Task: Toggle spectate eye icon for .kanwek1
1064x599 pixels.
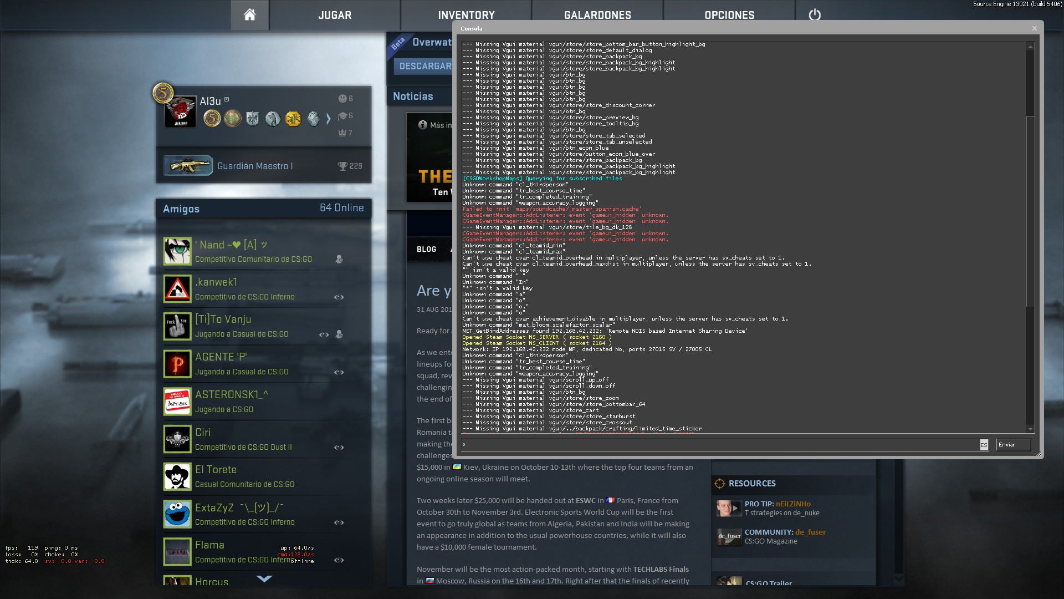Action: 339,297
